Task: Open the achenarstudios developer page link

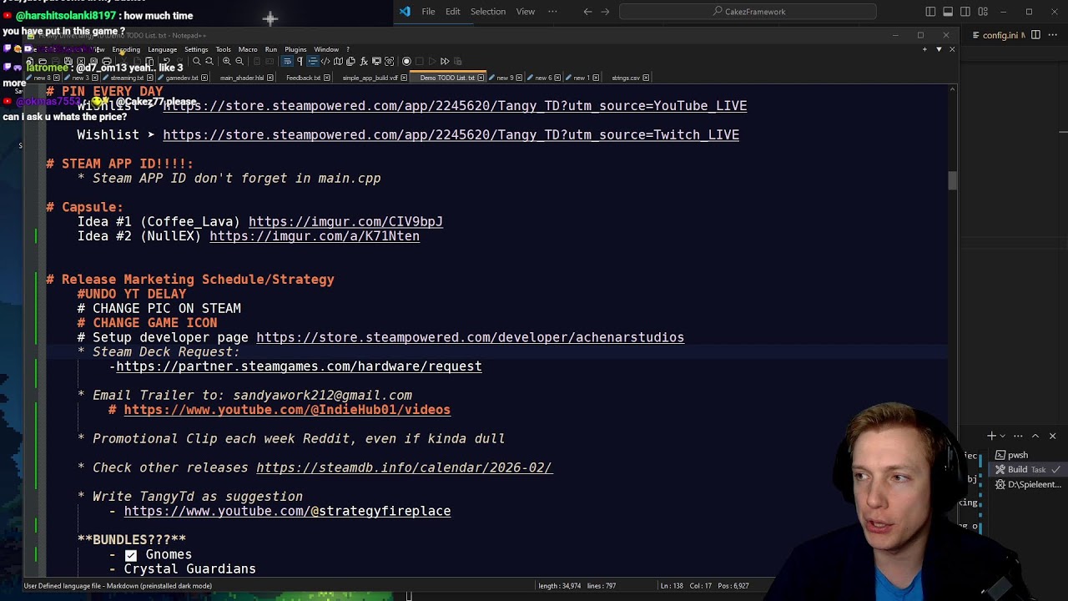Action: 470,337
